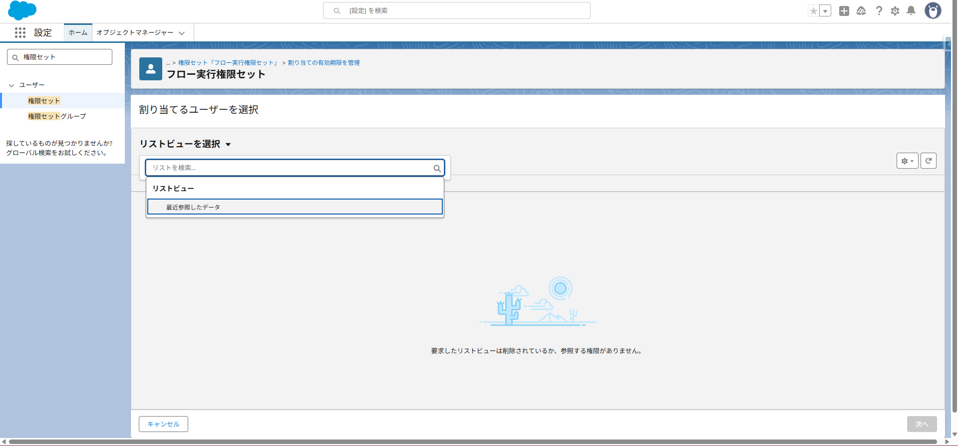Open the App Launcher grid icon
The image size is (958, 446).
(x=20, y=33)
